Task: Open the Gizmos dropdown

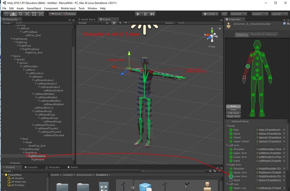Action: point(170,23)
